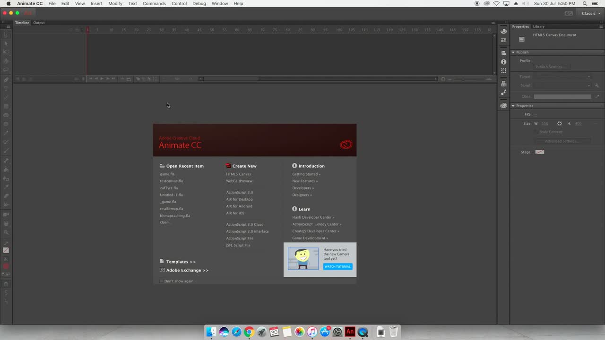Open the Target dropdown
605x340 pixels.
(562, 76)
